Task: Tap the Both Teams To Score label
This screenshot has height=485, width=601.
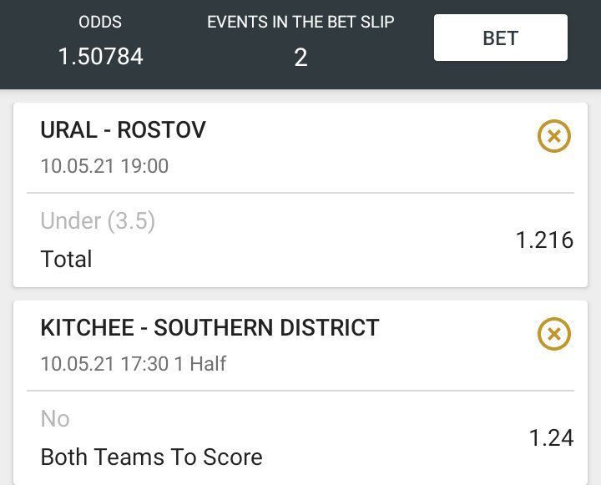Action: [151, 457]
